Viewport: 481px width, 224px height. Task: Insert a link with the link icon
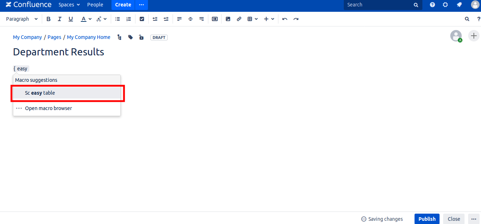pos(239,19)
